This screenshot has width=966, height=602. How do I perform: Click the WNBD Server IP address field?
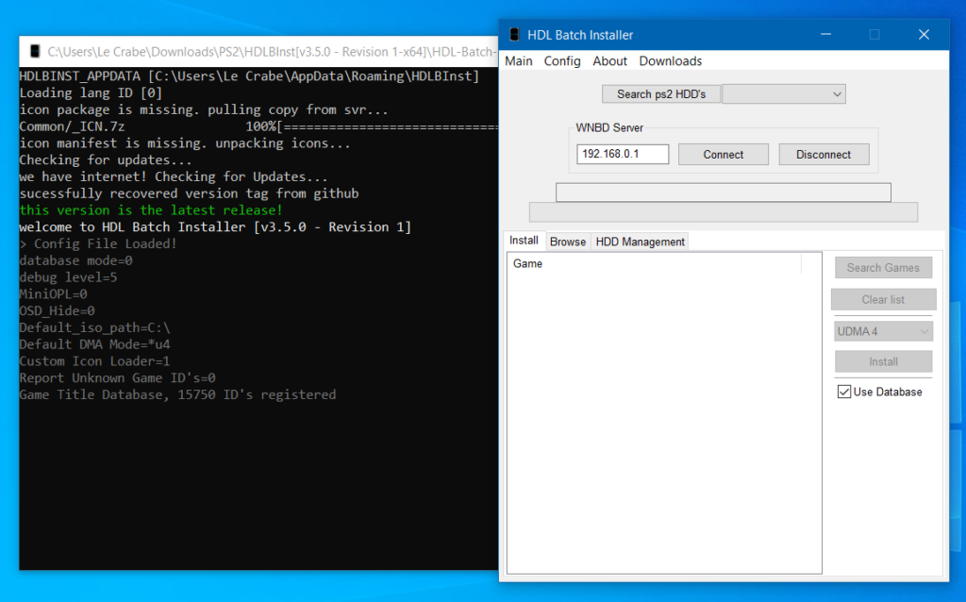pyautogui.click(x=623, y=154)
